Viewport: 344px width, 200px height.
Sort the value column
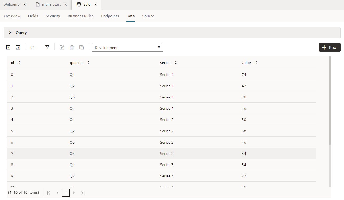[256, 63]
